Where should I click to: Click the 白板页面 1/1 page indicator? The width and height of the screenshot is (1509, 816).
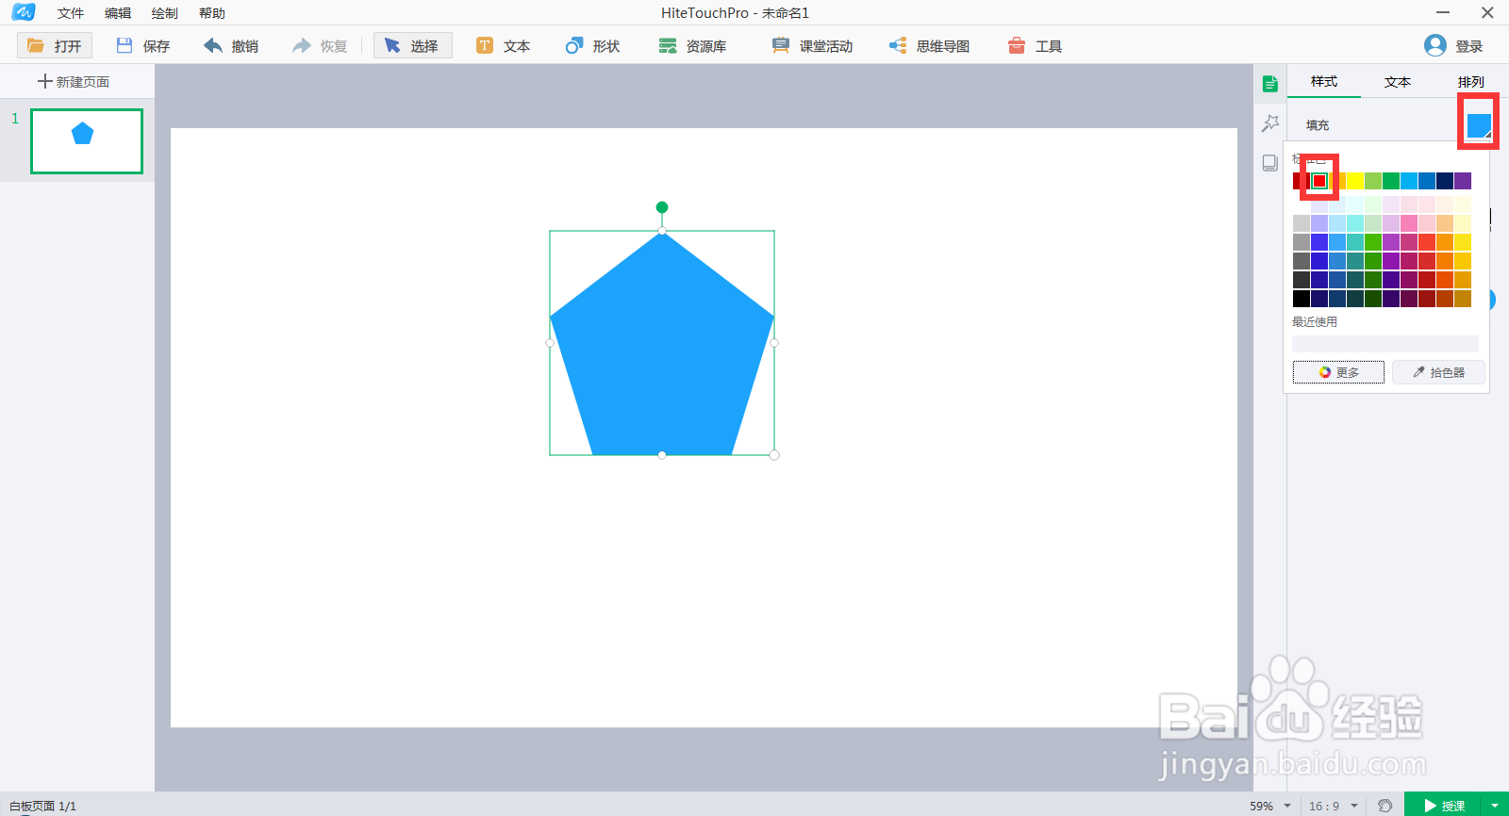coord(42,807)
